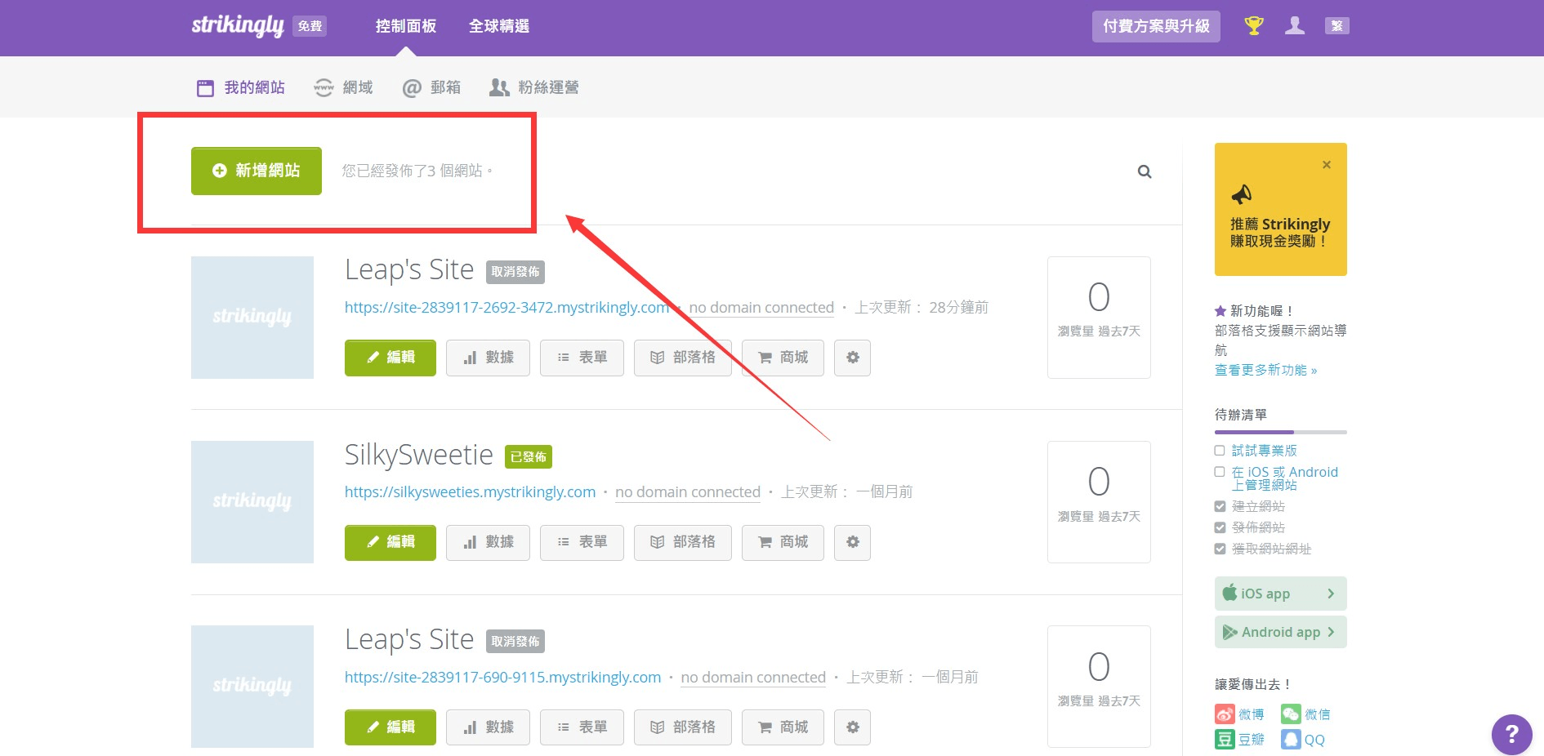Screen dimensions: 1544x756
Task: Open the trophy rewards icon in the header
Action: (1252, 25)
